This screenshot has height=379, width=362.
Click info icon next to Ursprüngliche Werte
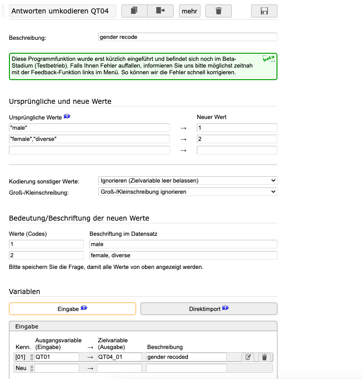67,116
